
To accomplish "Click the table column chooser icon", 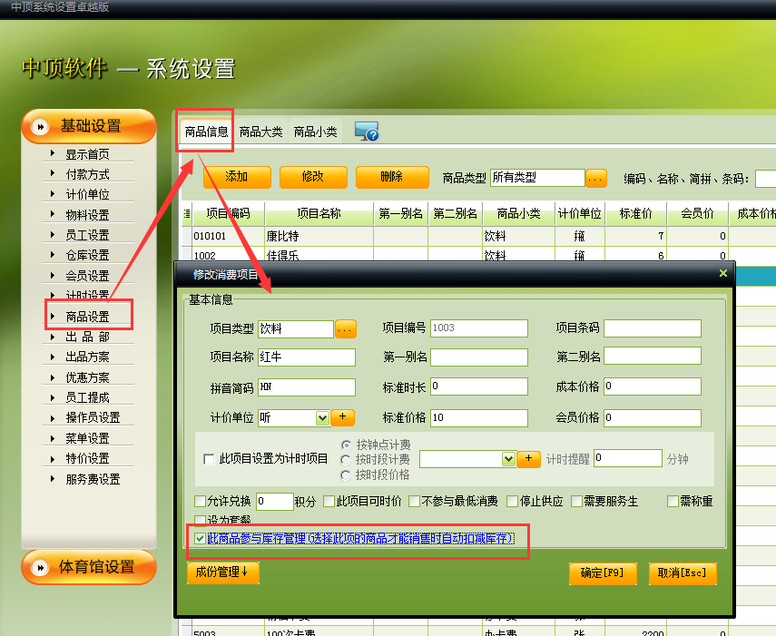I will [x=187, y=213].
